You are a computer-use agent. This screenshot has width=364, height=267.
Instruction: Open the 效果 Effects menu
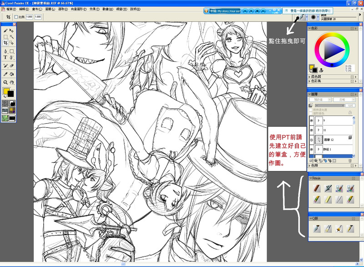95,9
